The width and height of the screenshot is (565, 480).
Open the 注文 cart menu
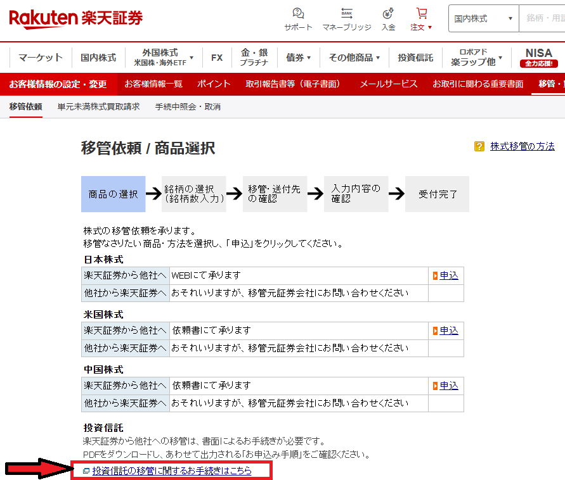coord(421,20)
